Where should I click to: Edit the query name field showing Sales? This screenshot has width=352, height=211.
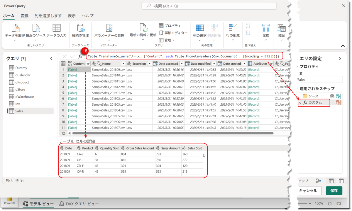pyautogui.click(x=319, y=80)
